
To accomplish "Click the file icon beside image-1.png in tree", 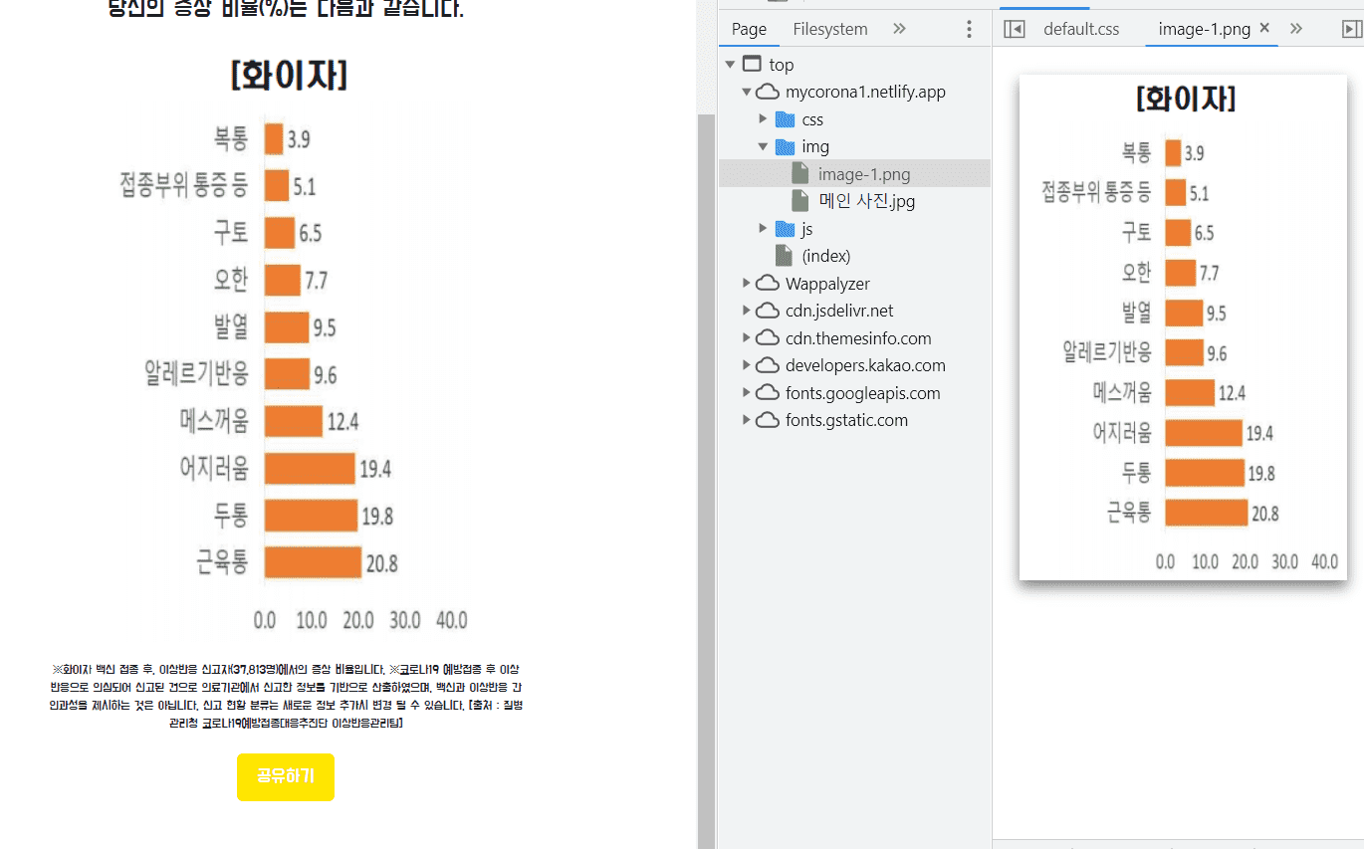I will [x=799, y=174].
